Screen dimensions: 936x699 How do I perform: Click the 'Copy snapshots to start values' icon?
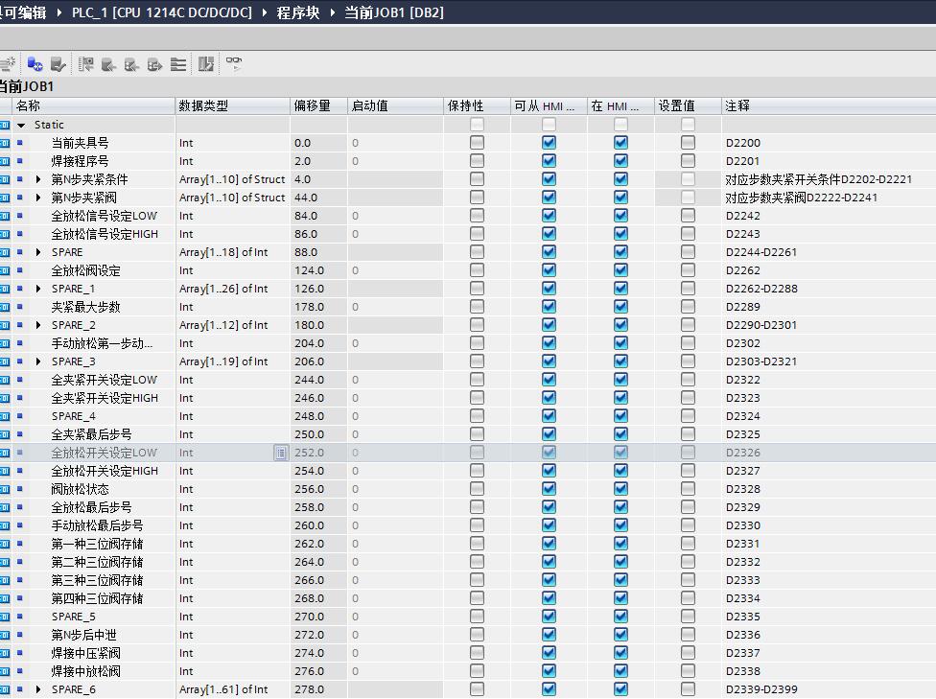(x=108, y=64)
